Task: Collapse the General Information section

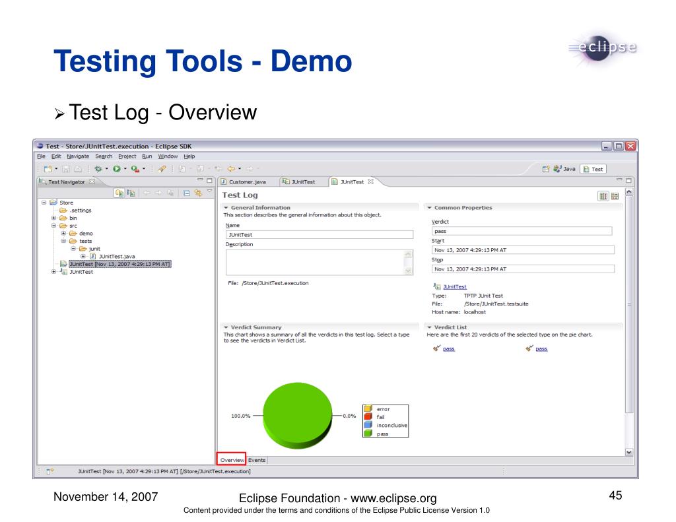Action: (x=226, y=207)
